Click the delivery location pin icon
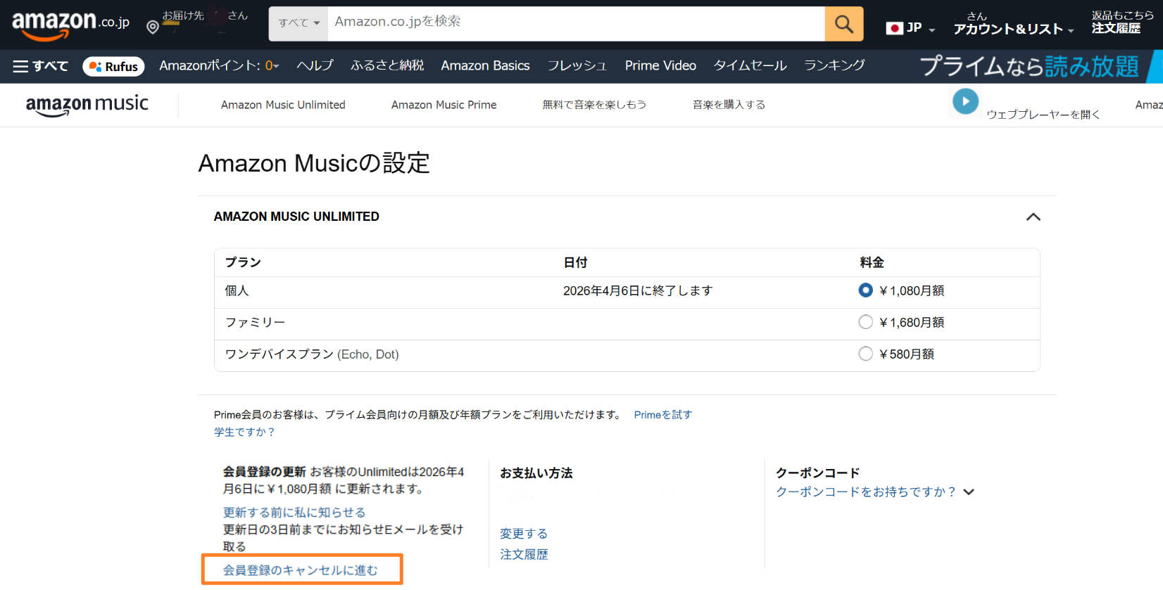Image resolution: width=1163 pixels, height=590 pixels. tap(152, 27)
